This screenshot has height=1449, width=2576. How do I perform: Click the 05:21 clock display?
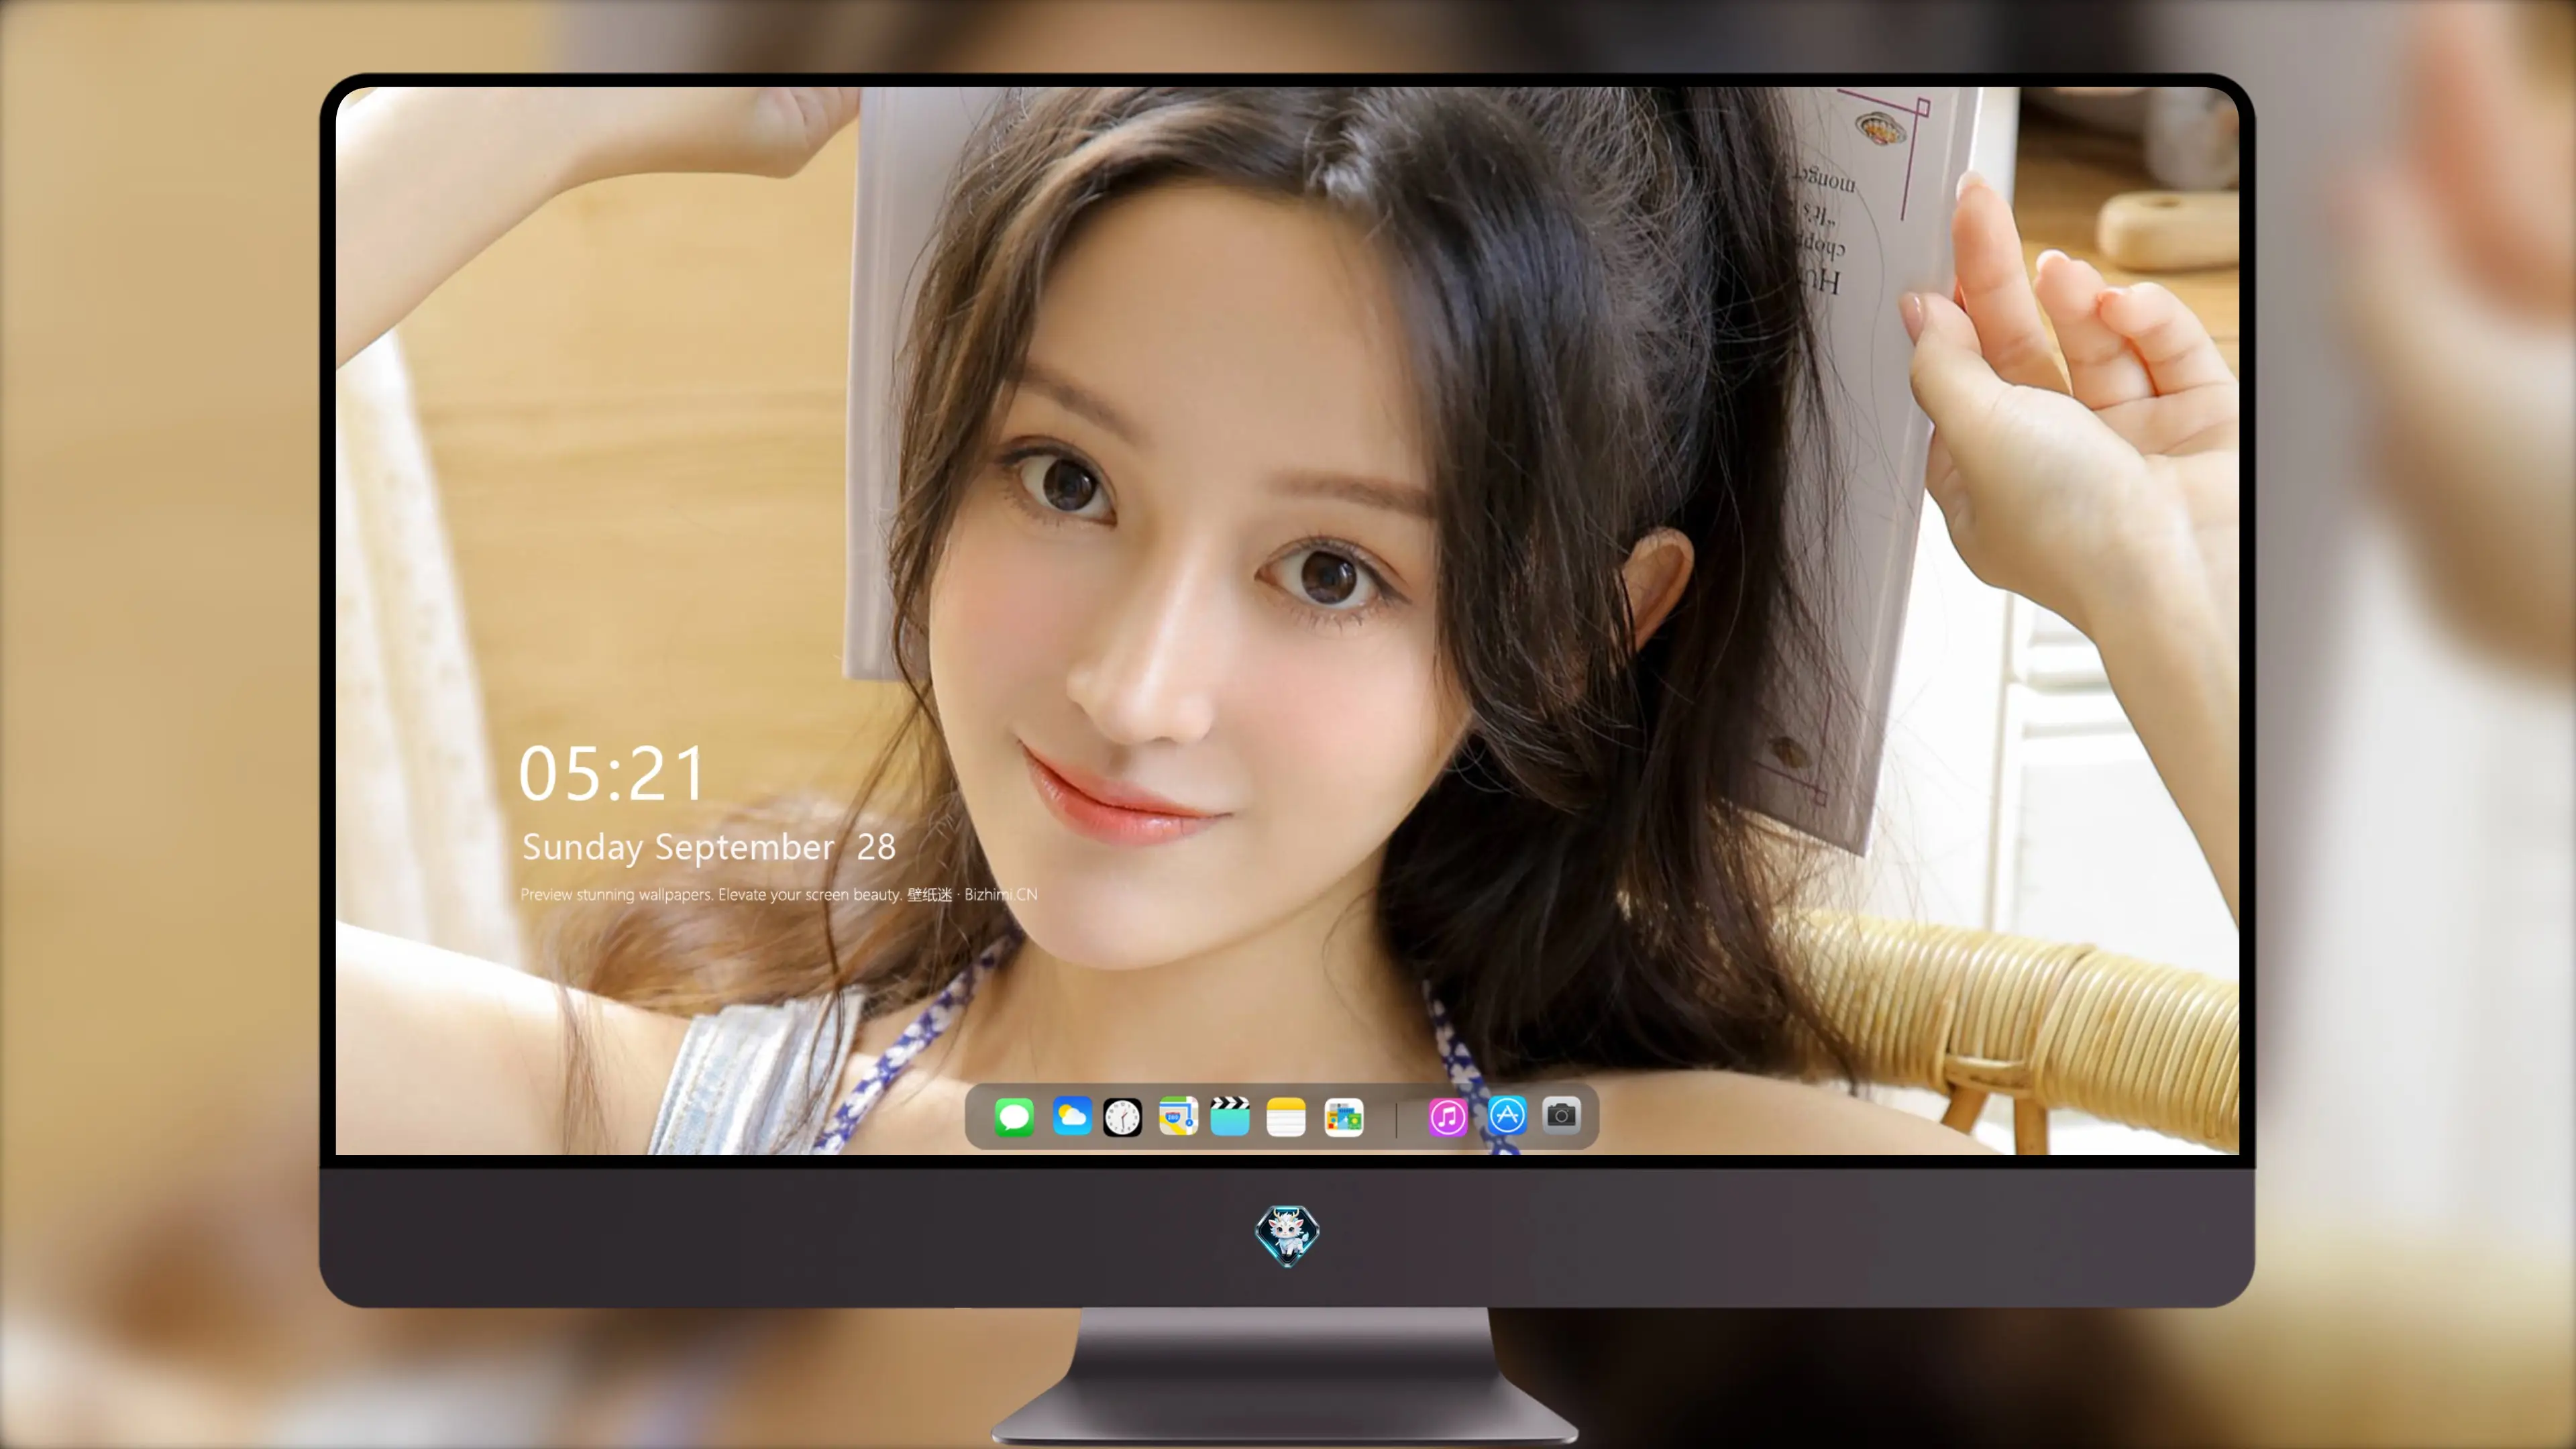point(611,774)
